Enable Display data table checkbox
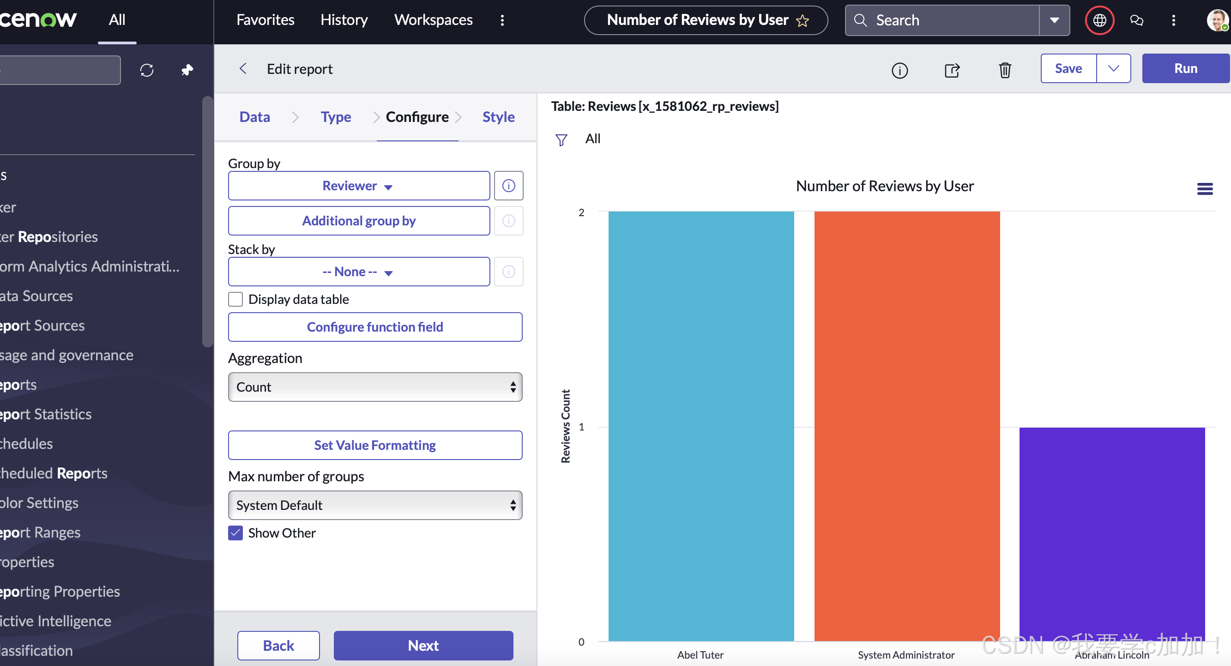 click(x=235, y=299)
